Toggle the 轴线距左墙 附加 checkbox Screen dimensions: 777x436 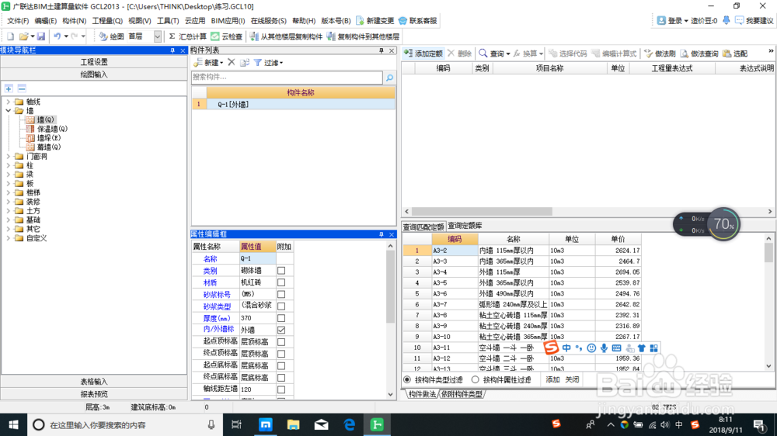pos(281,389)
